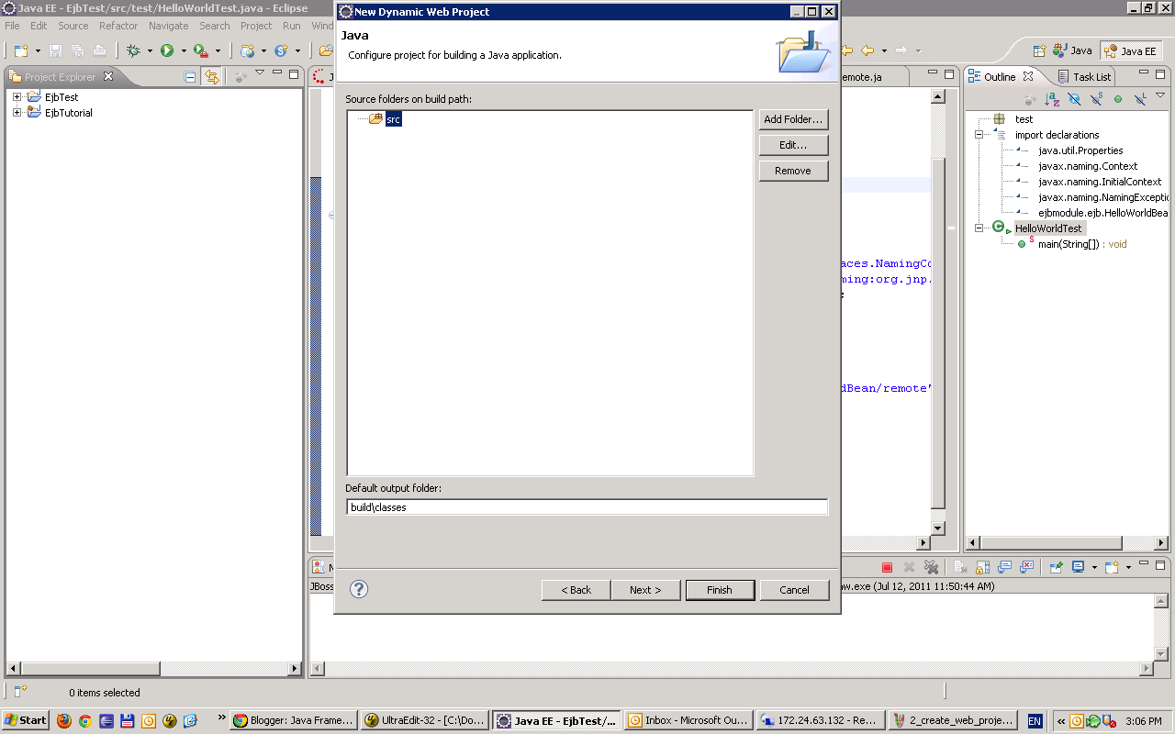Viewport: 1175px width, 734px height.
Task: Click the Add Folder... button
Action: point(793,119)
